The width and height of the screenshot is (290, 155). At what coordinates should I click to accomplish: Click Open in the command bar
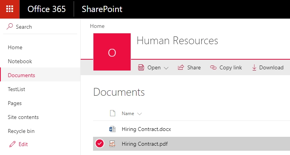(x=154, y=67)
